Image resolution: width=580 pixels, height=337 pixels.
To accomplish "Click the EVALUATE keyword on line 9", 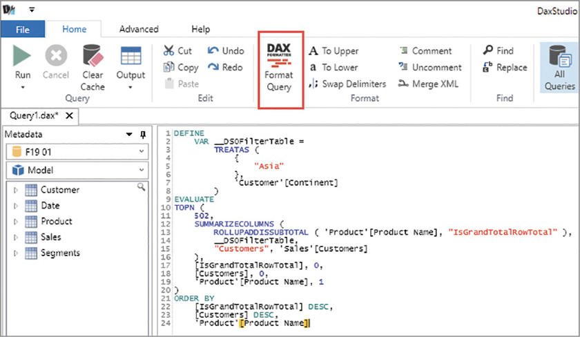I will (194, 199).
